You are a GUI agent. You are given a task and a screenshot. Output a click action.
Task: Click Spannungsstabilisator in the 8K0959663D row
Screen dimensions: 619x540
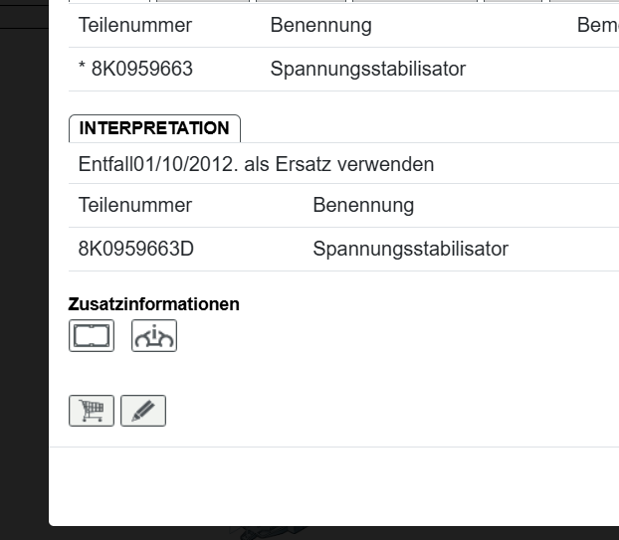click(410, 249)
